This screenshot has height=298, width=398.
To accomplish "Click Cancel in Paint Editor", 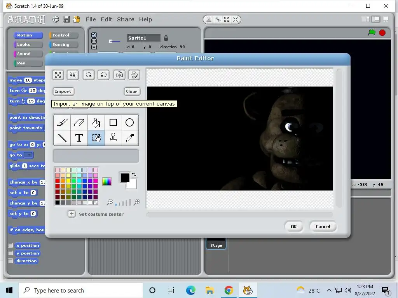I will pyautogui.click(x=323, y=227).
